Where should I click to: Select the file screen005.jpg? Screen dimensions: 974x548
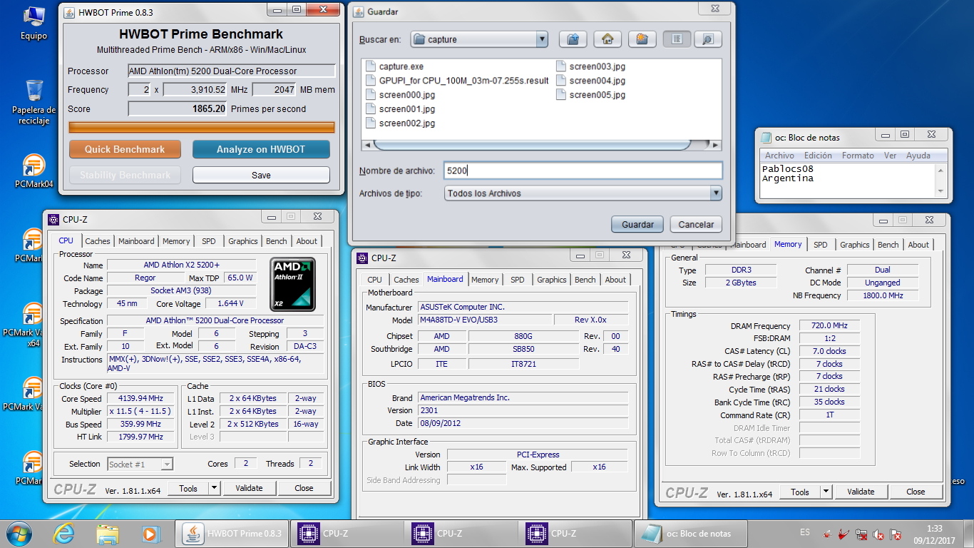(590, 95)
